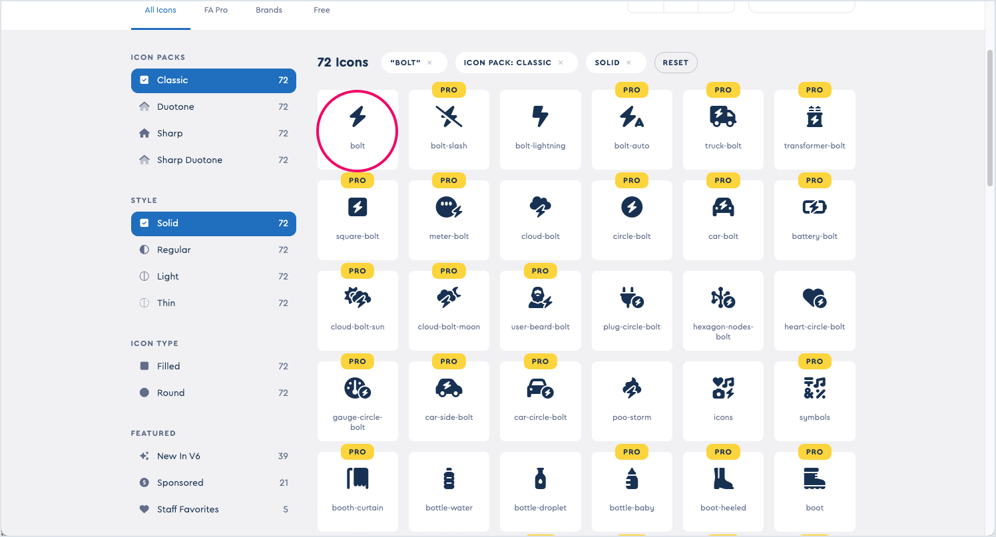
Task: Enable the Regular style filter
Action: coord(213,250)
